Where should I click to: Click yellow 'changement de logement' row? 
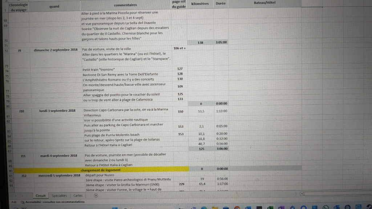101,170
